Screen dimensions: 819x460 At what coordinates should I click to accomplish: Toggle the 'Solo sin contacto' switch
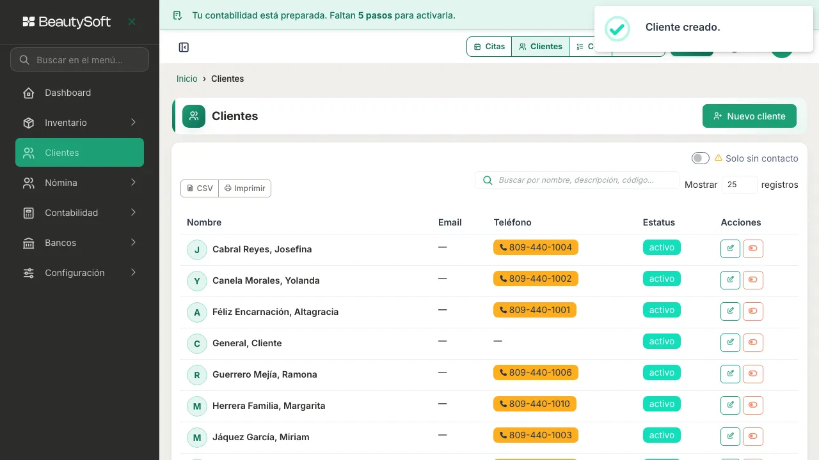(x=701, y=158)
